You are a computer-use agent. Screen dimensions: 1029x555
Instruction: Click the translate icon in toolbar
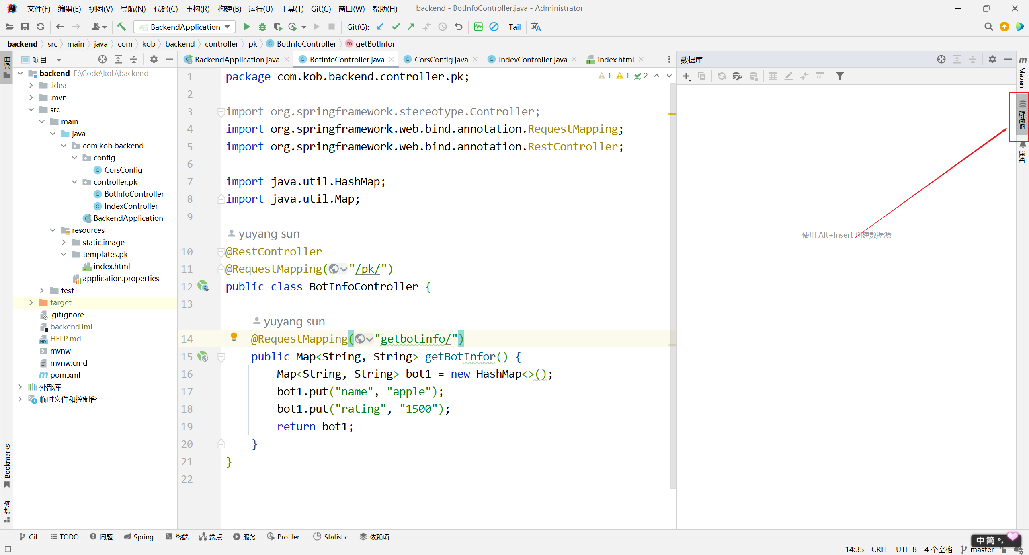[x=536, y=27]
